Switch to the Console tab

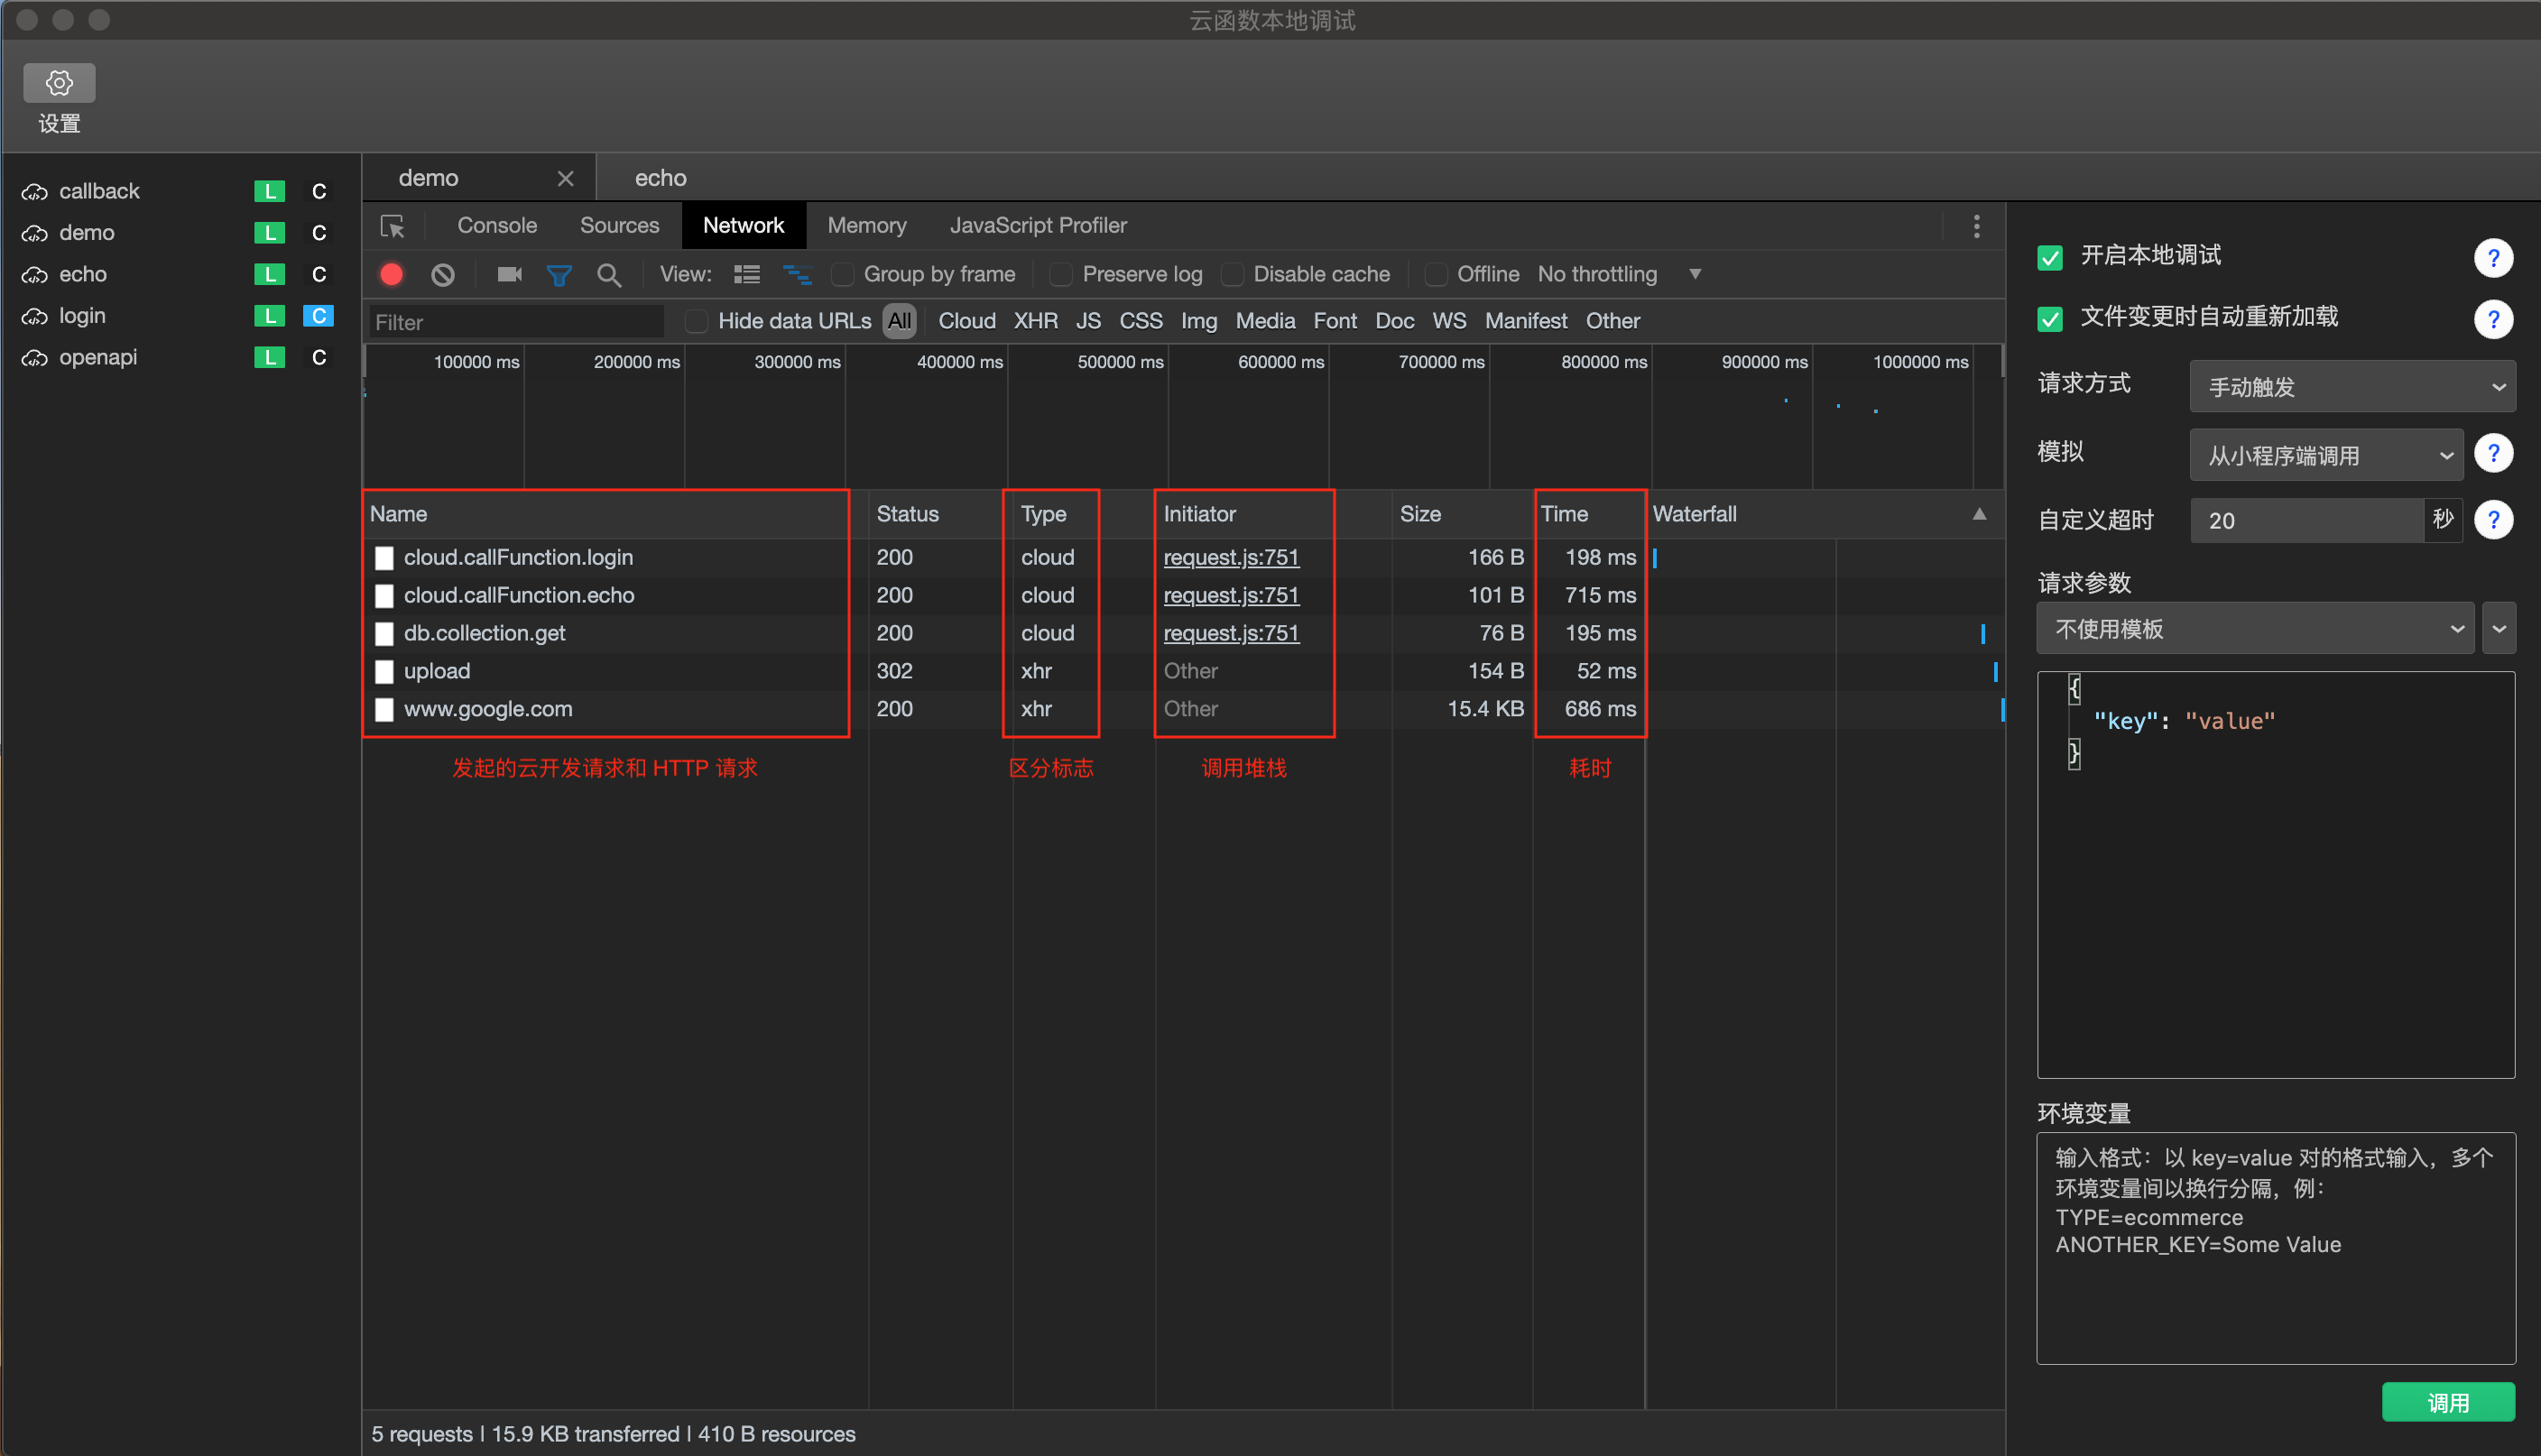point(497,226)
